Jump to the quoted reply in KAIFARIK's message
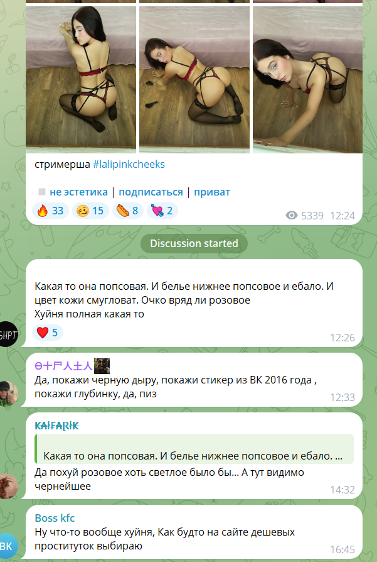Image resolution: width=377 pixels, height=562 pixels. [194, 449]
